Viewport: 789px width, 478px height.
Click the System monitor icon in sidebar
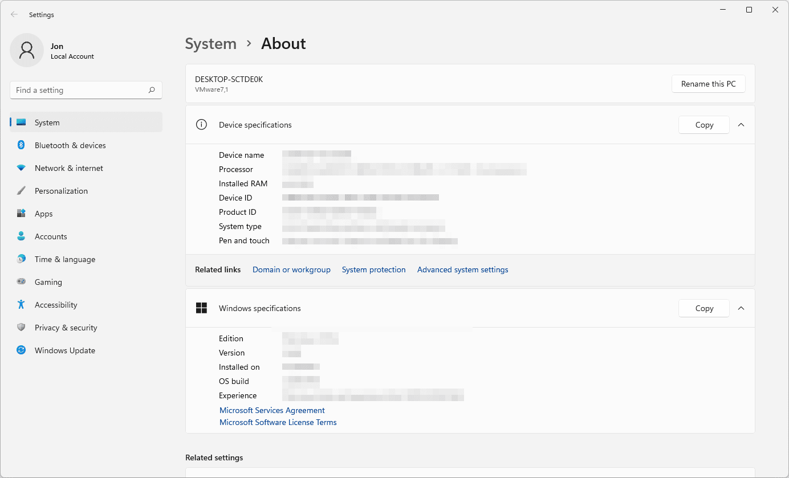tap(21, 122)
